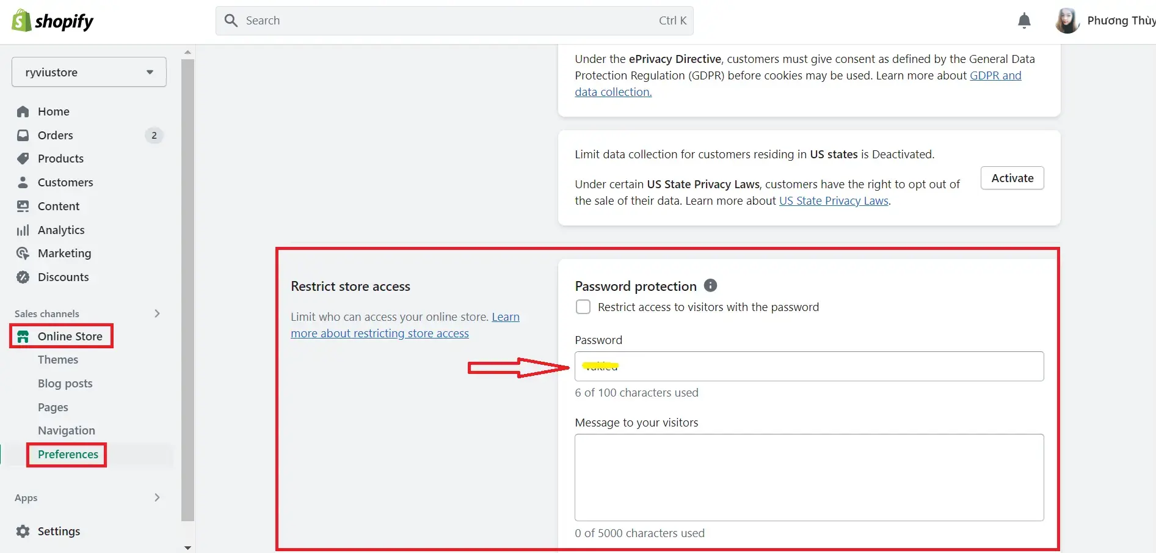
Task: Click the Orders count badge showing 2
Action: coord(154,135)
